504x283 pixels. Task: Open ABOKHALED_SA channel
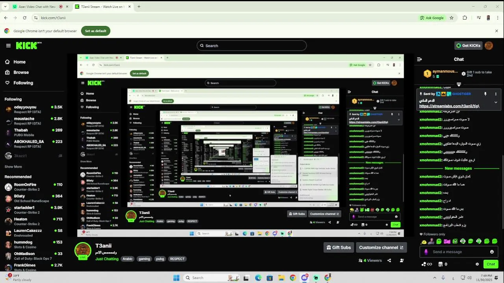[33, 144]
